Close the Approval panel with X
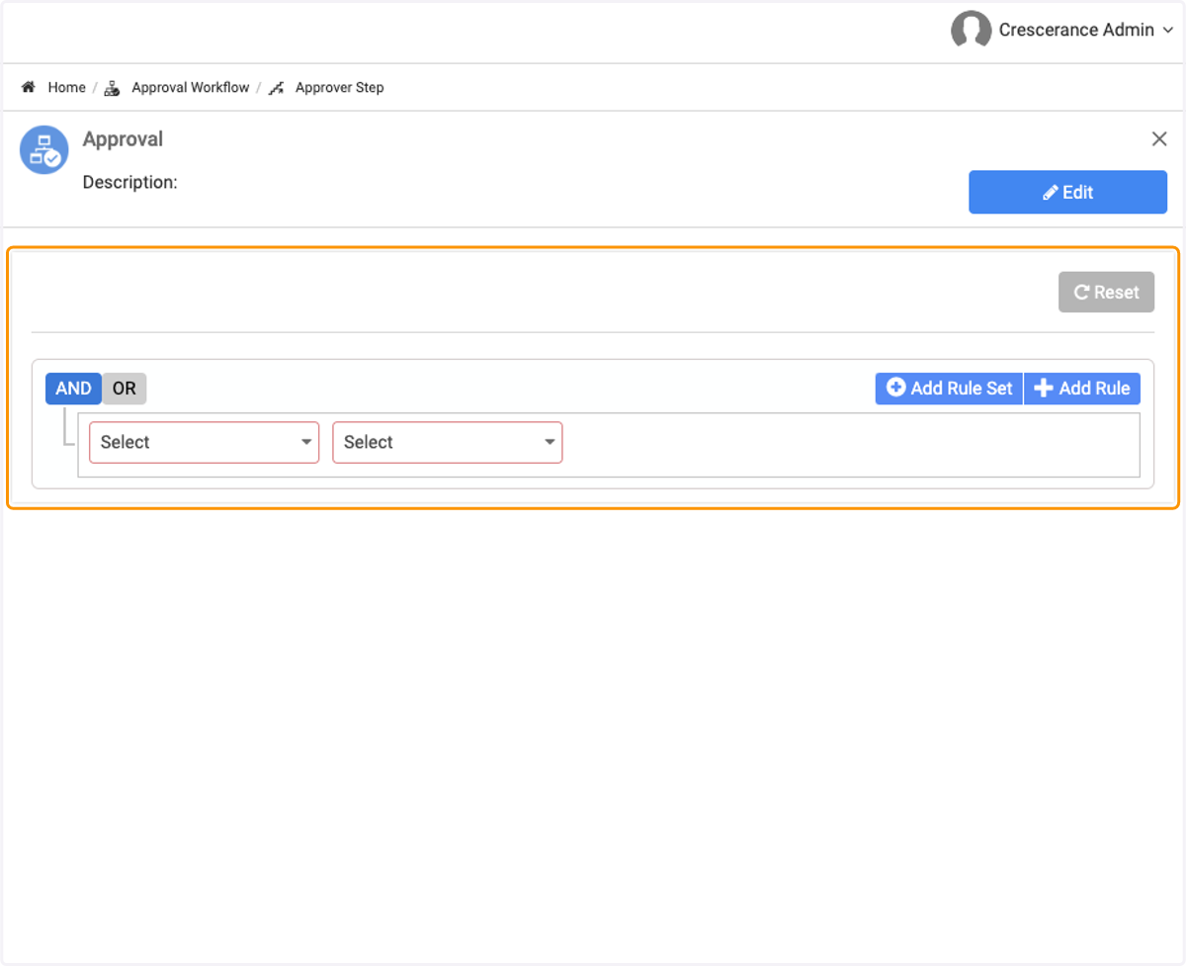The height and width of the screenshot is (966, 1186). 1159,139
